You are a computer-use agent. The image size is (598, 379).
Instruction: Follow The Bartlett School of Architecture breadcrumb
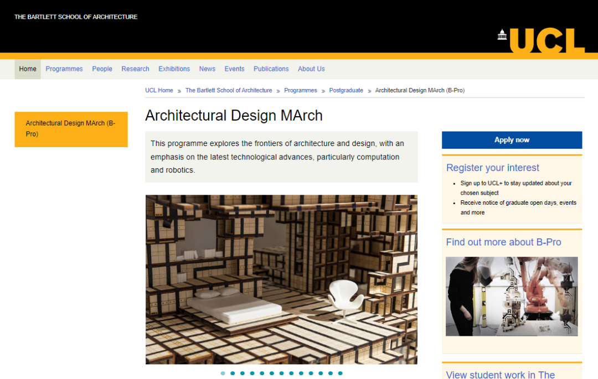pos(229,90)
